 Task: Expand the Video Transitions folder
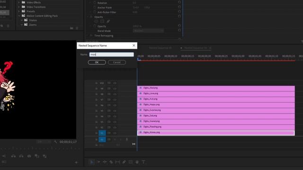19,7
